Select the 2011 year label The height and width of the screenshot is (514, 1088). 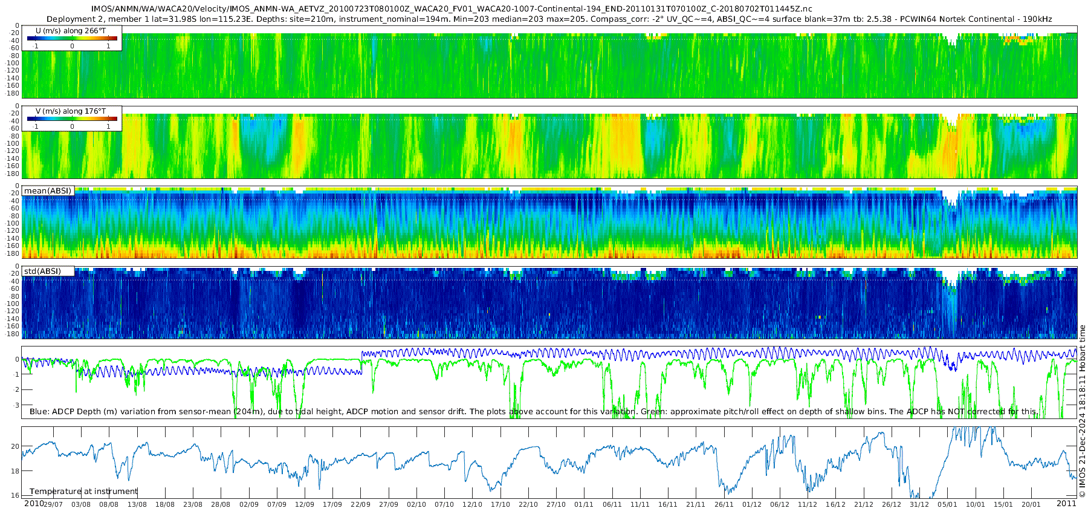[x=1066, y=504]
